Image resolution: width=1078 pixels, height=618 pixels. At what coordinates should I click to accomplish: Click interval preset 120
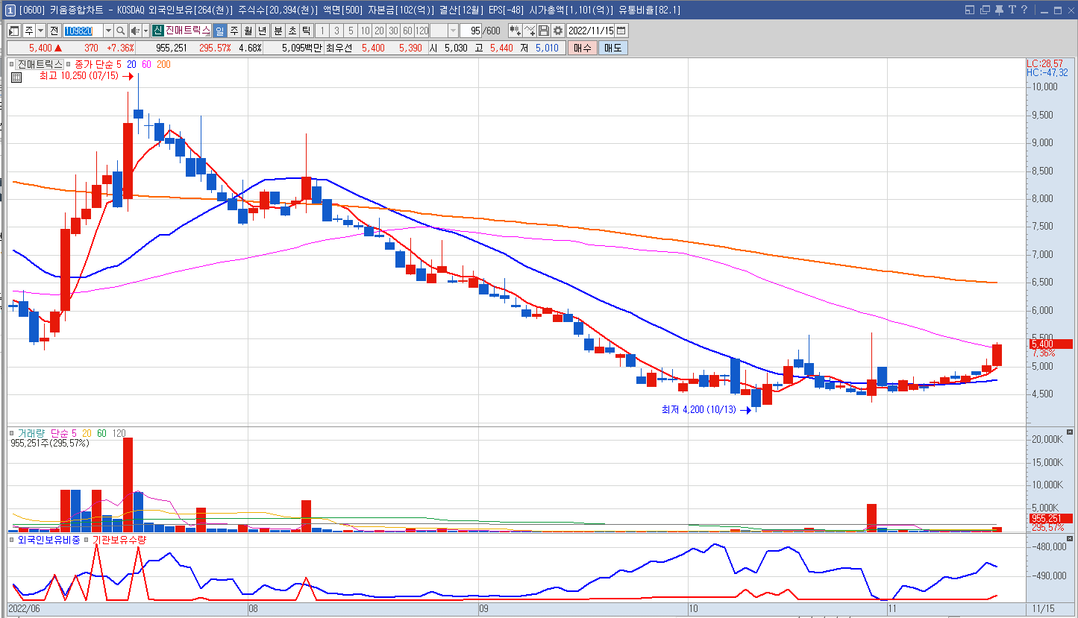(422, 31)
